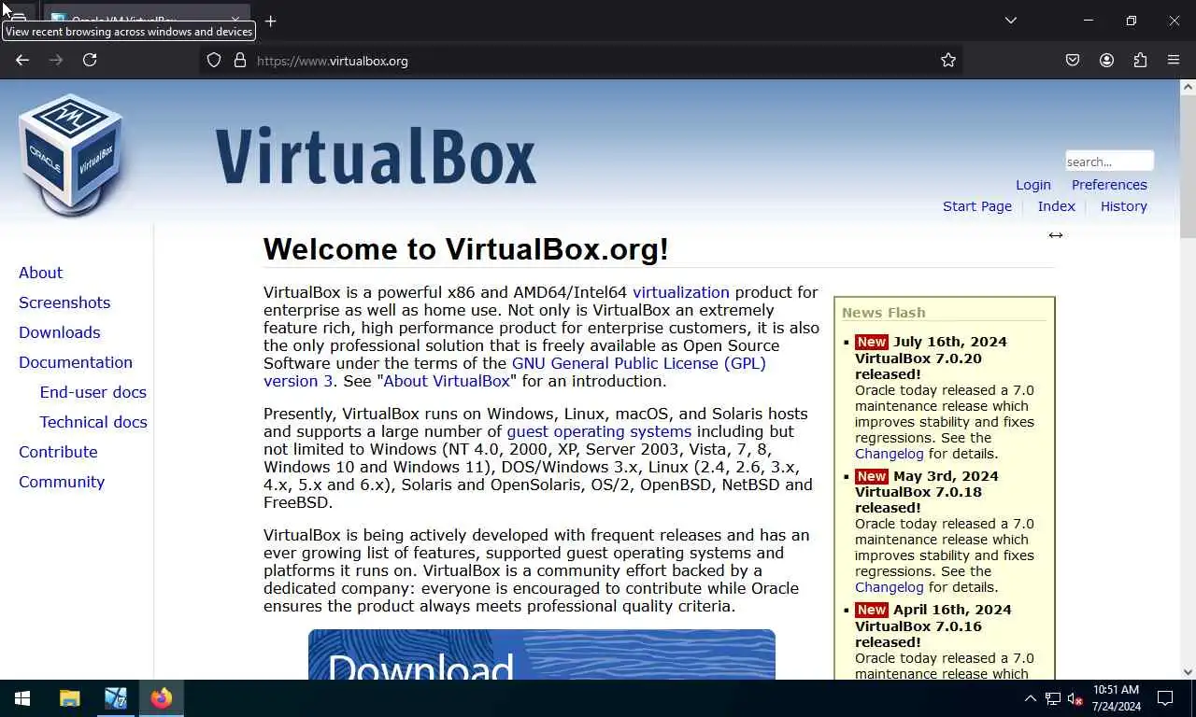
Task: Open the Firefox account icon
Action: (x=1106, y=60)
